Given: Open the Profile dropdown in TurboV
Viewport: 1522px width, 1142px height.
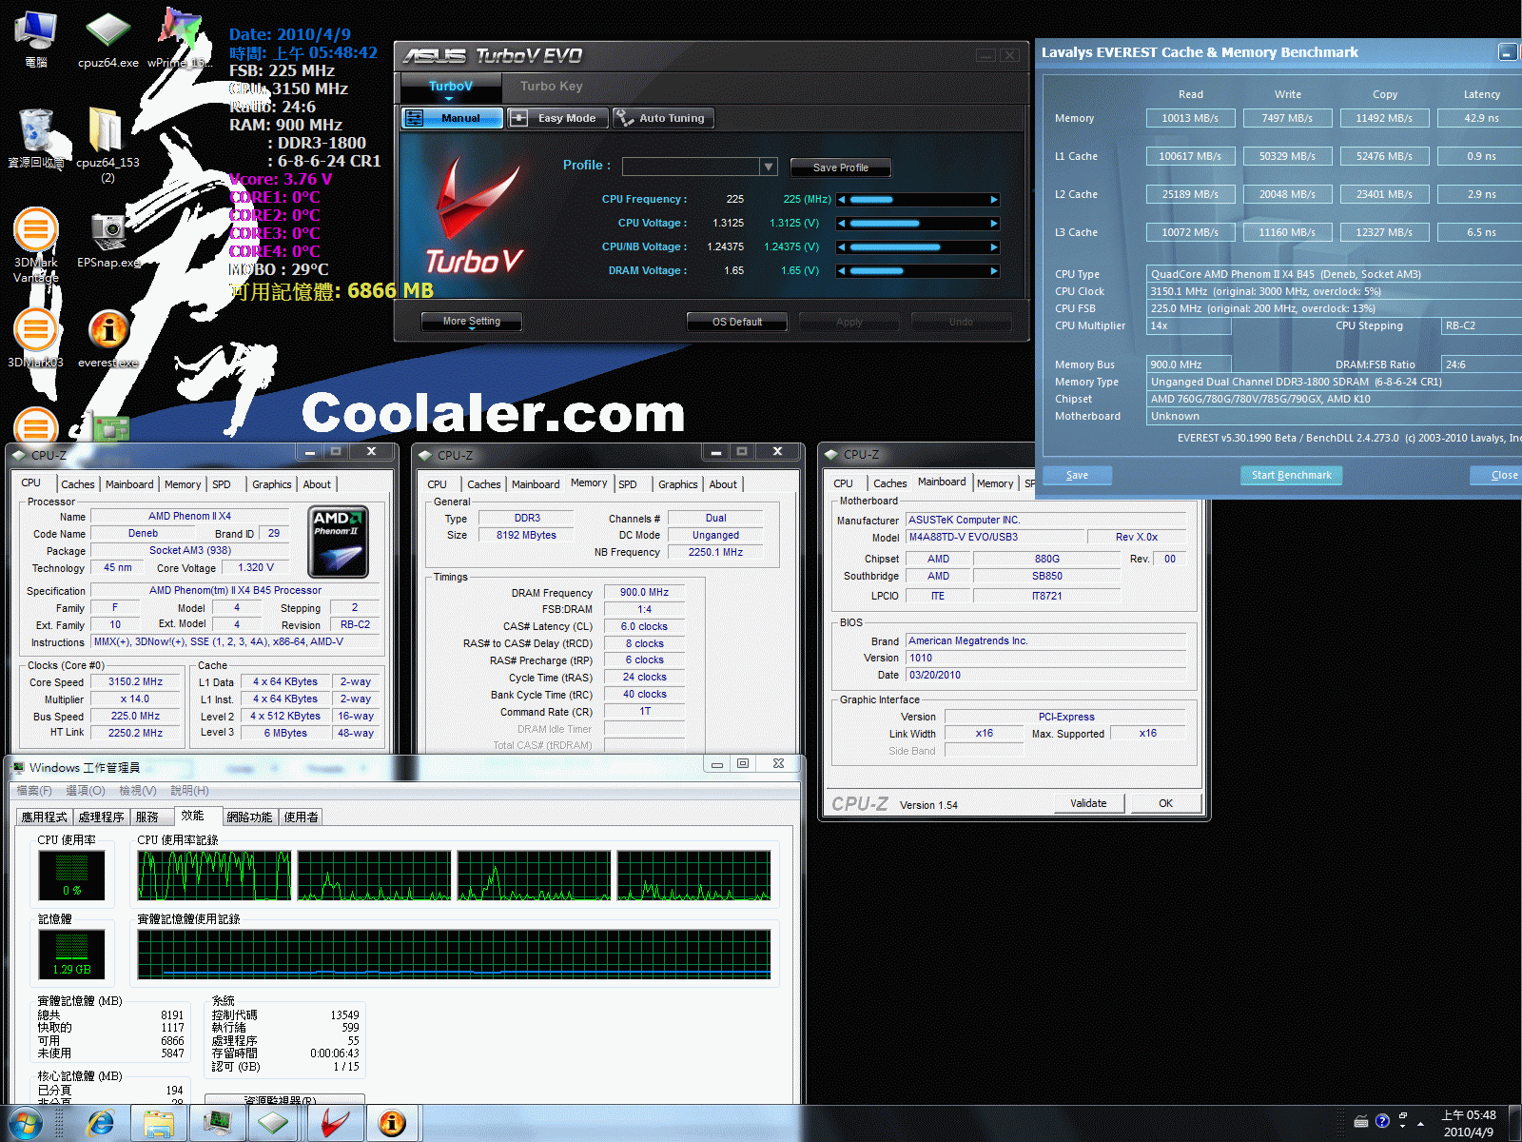Looking at the screenshot, I should pos(769,167).
